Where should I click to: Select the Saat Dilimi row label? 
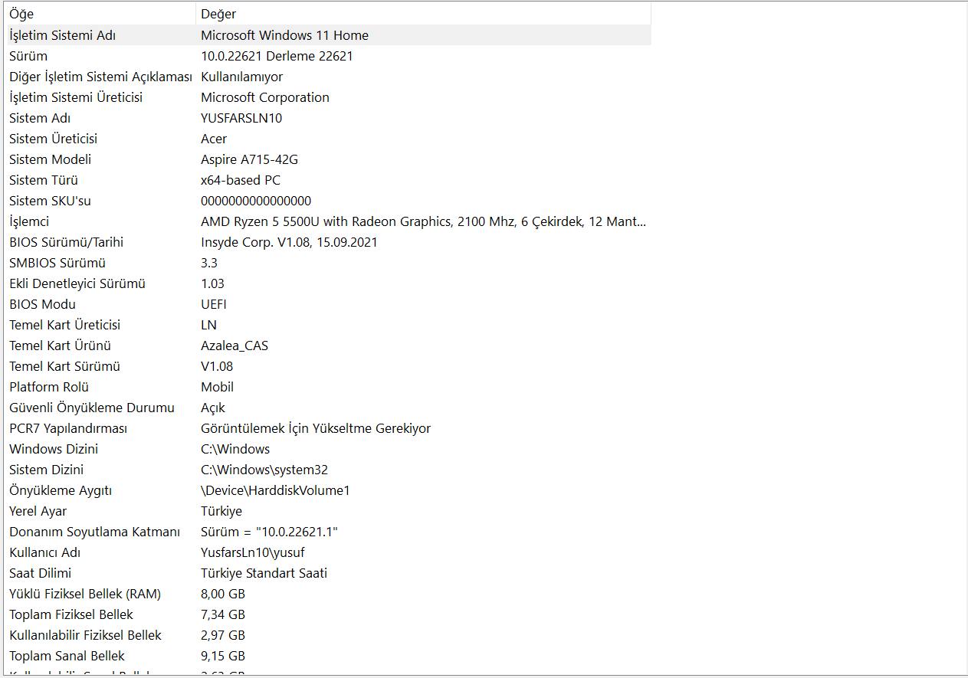click(x=41, y=573)
